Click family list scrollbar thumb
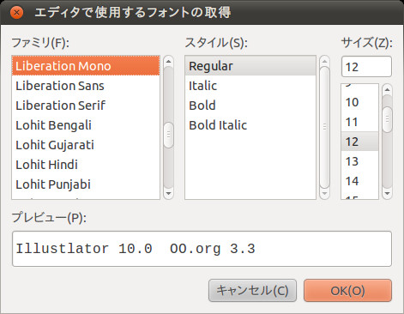404x314 pixels. (x=168, y=135)
